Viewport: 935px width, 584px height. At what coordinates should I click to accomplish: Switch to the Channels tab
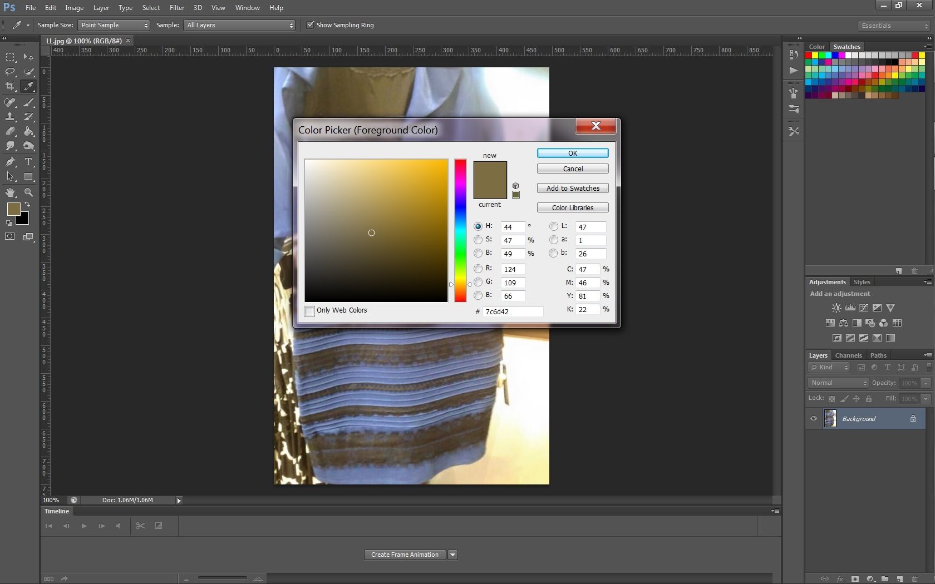(848, 355)
